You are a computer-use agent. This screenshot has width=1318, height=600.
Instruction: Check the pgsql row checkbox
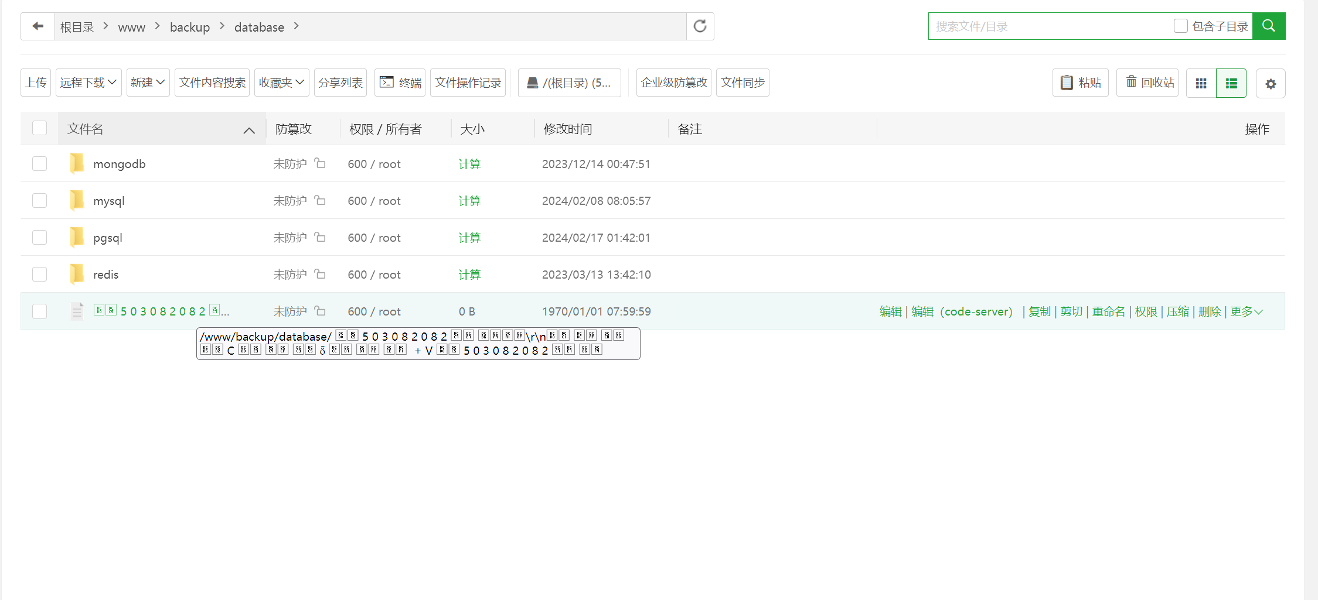coord(39,237)
